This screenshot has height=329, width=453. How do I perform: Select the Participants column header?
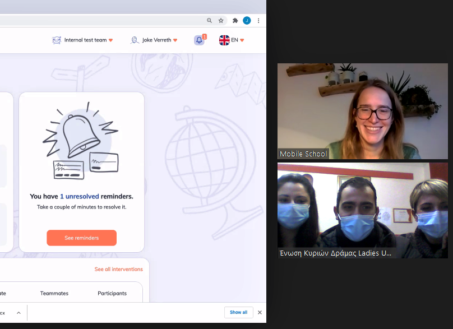112,293
